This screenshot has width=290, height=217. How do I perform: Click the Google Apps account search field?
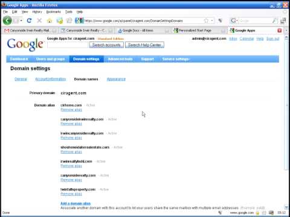point(68,45)
